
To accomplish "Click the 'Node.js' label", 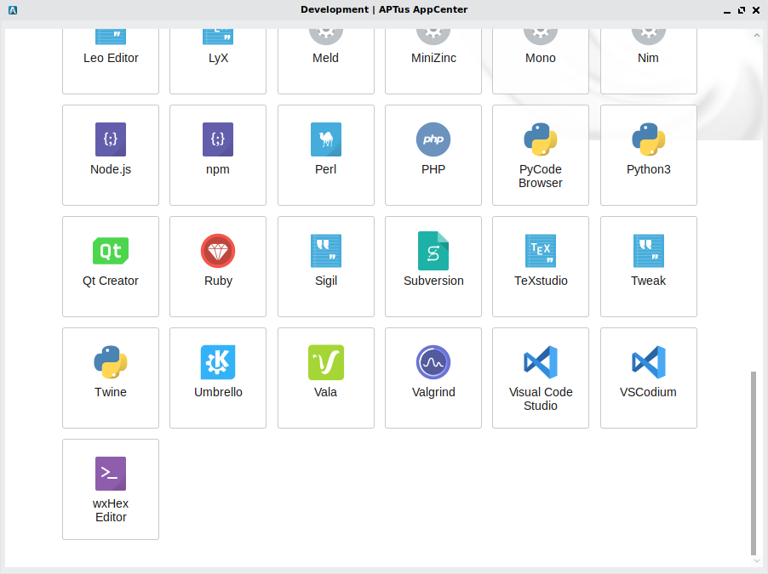I will coord(111,169).
